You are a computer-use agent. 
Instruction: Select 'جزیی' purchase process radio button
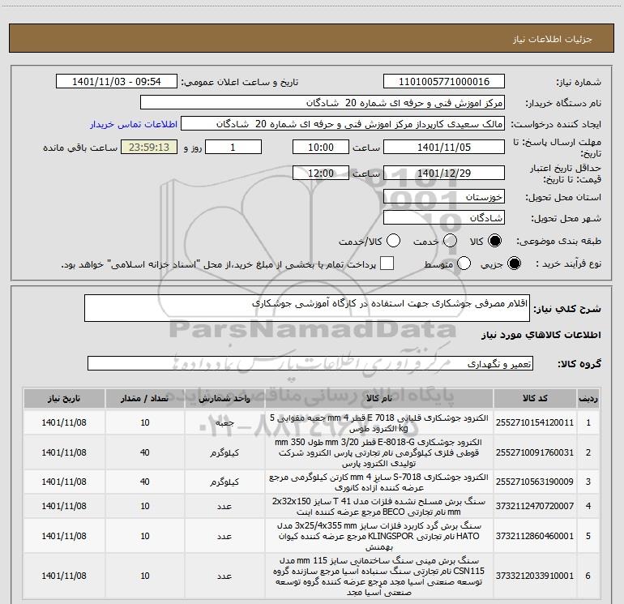[511, 263]
